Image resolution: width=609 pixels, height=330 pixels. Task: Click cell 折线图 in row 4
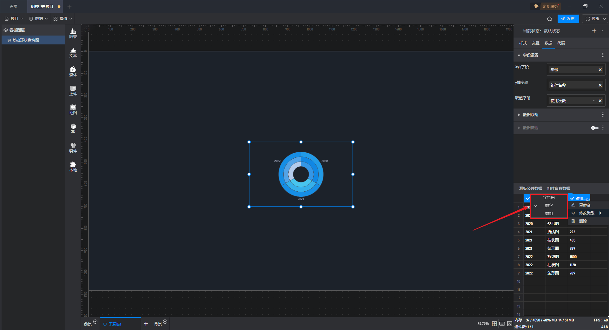pos(557,232)
